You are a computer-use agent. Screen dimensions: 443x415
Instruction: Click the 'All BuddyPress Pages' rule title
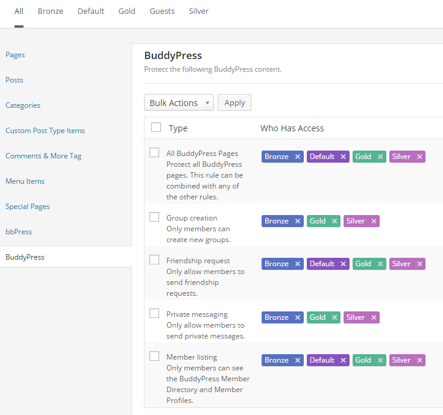(x=203, y=154)
